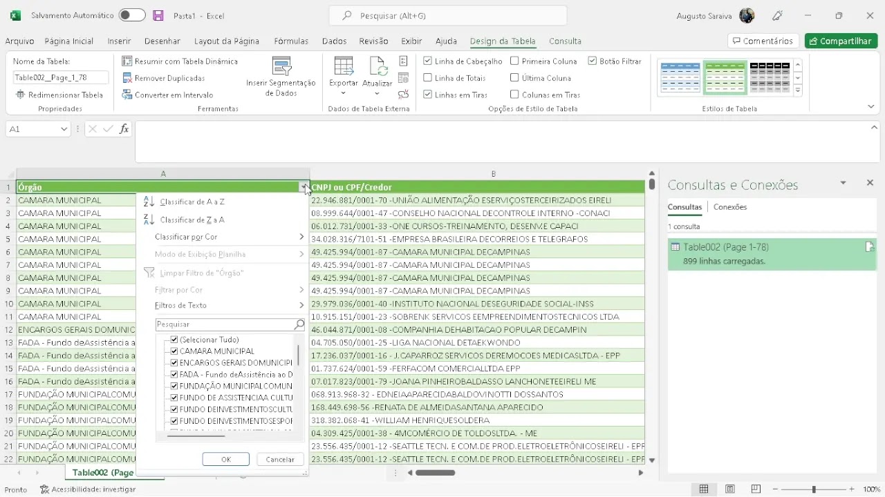Click the Atualizar refresh icon
This screenshot has height=497, width=885.
[x=378, y=66]
